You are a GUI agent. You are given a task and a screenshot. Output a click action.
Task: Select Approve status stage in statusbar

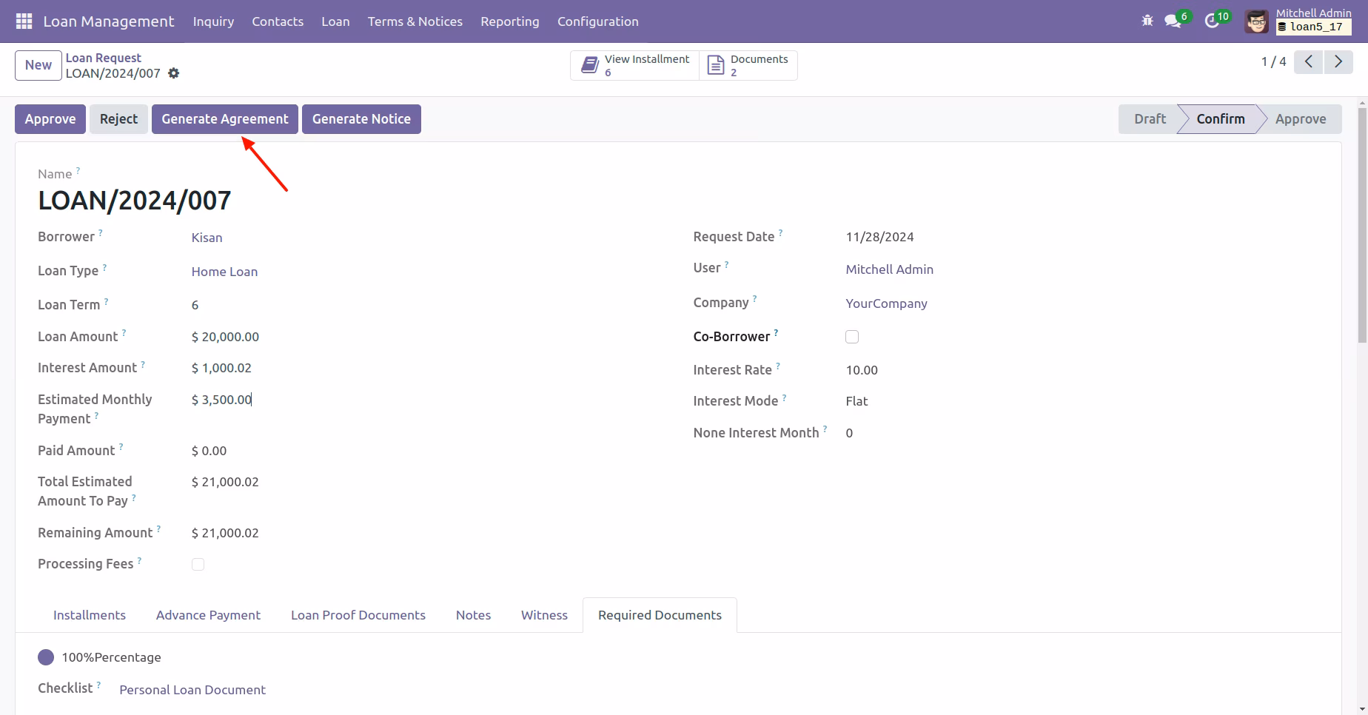point(1301,119)
